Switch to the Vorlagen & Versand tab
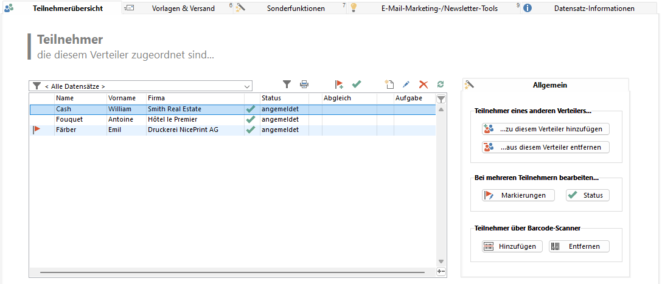The height and width of the screenshot is (284, 662). coord(183,9)
